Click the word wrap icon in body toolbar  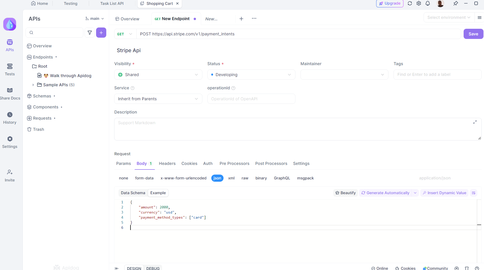coord(474,193)
